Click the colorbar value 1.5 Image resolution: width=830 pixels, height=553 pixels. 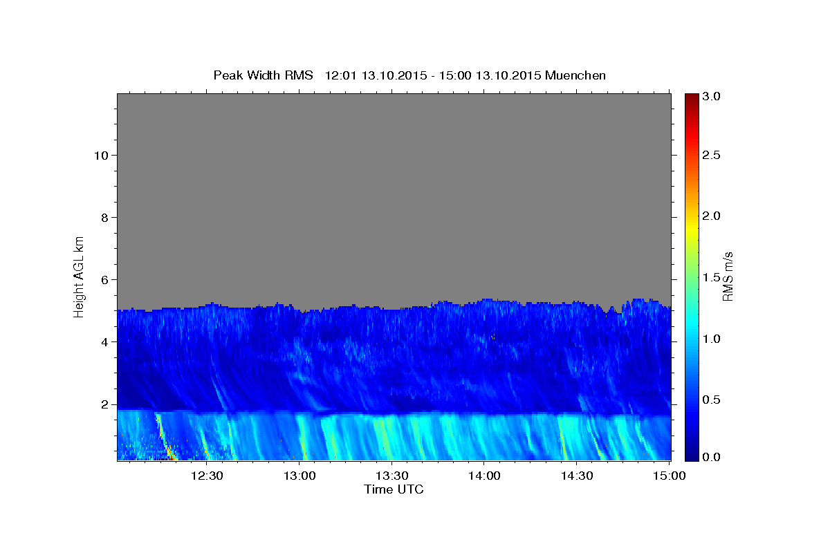712,277
